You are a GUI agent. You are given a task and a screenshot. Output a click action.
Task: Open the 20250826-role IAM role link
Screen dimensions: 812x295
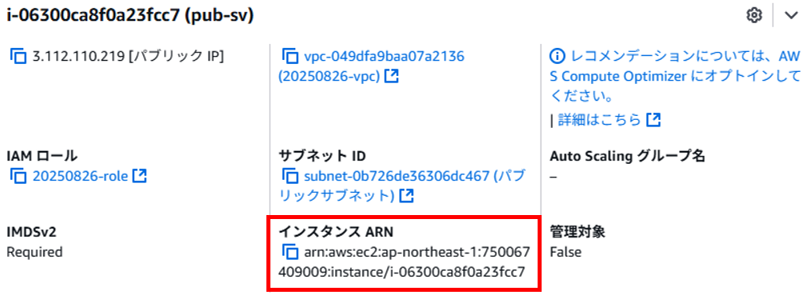[x=80, y=177]
